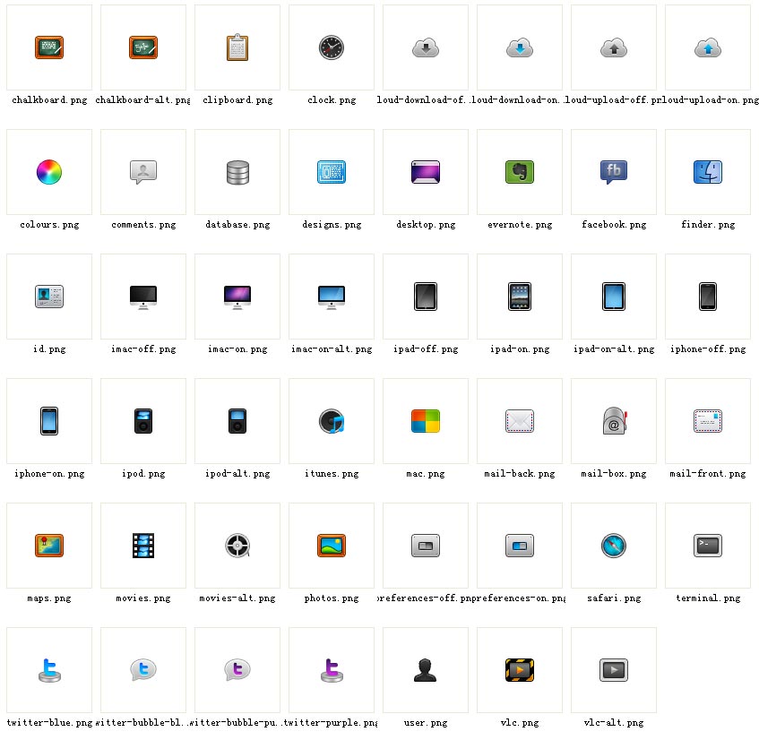Select the comments speech bubble icon
This screenshot has height=740, width=759.
[x=143, y=172]
